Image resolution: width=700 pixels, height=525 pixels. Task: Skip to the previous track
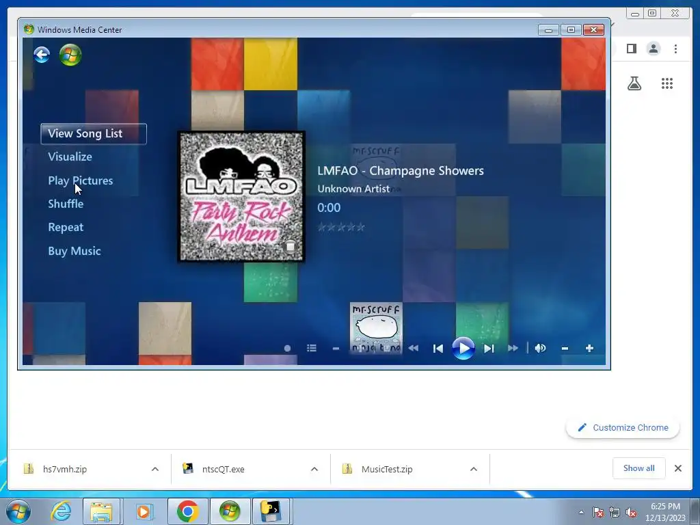[438, 349]
